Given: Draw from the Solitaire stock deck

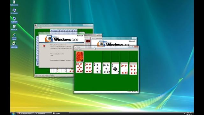Looking at the screenshot, I should [x=80, y=57].
